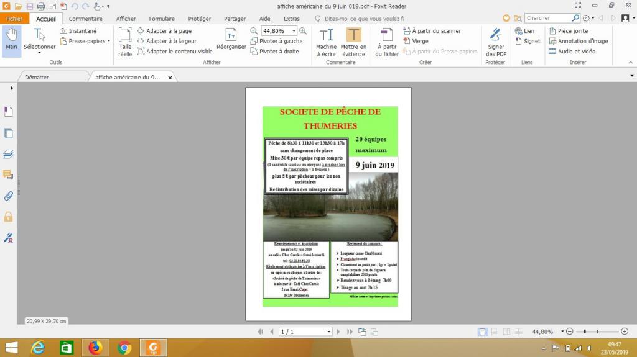The width and height of the screenshot is (637, 357).
Task: Open the security lock panel
Action: pyautogui.click(x=9, y=217)
